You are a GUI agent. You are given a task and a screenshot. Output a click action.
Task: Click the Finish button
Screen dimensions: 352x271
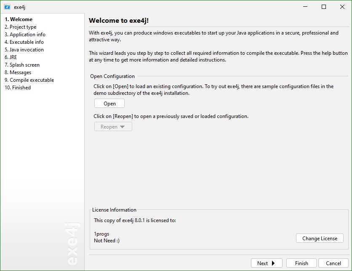click(x=301, y=263)
